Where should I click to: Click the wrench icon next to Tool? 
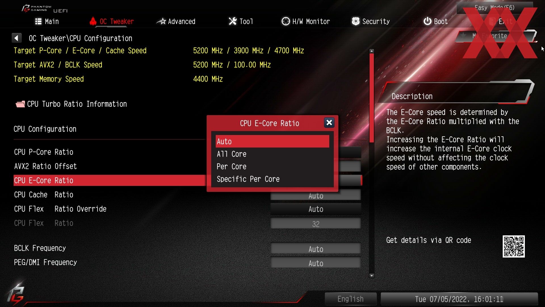point(232,21)
